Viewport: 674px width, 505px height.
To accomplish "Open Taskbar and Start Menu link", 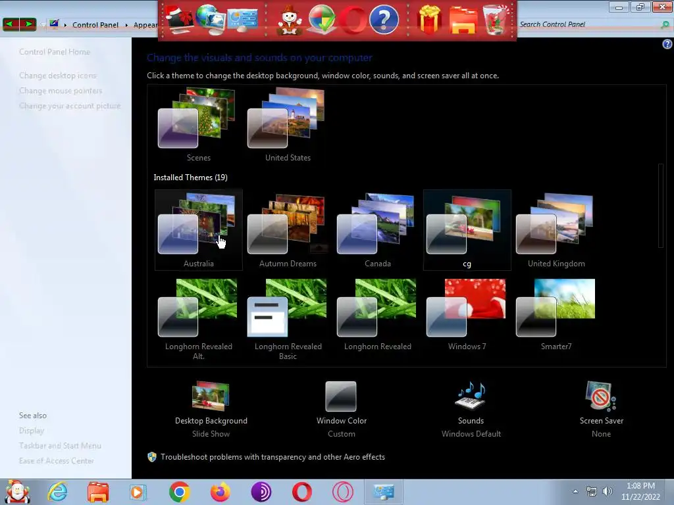I will (60, 446).
